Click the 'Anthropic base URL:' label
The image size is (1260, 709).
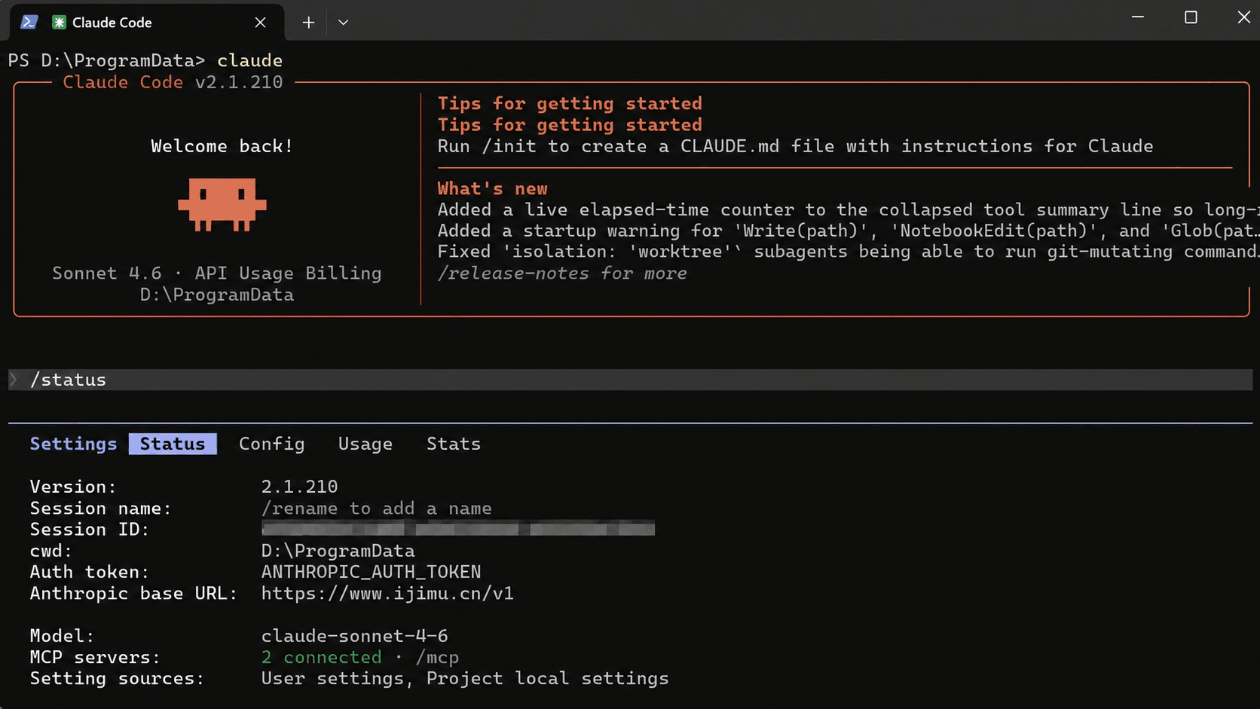coord(133,594)
